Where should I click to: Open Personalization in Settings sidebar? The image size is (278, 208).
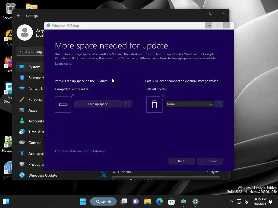[30, 99]
